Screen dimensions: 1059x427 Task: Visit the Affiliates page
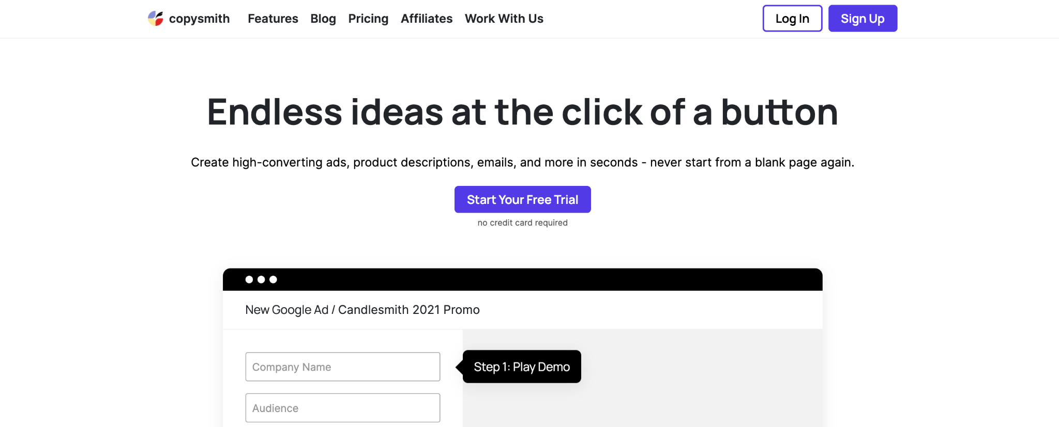point(427,19)
